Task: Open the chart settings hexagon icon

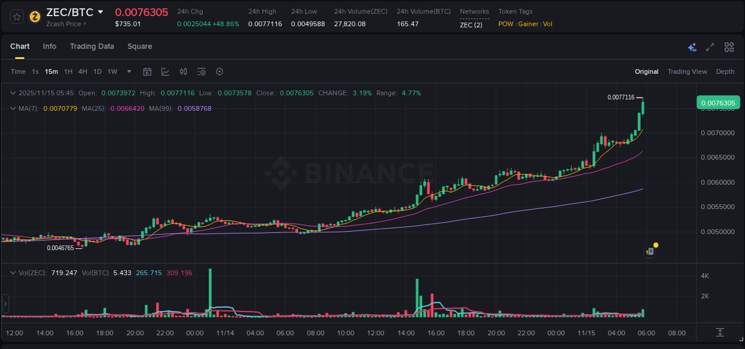Action: pos(219,71)
